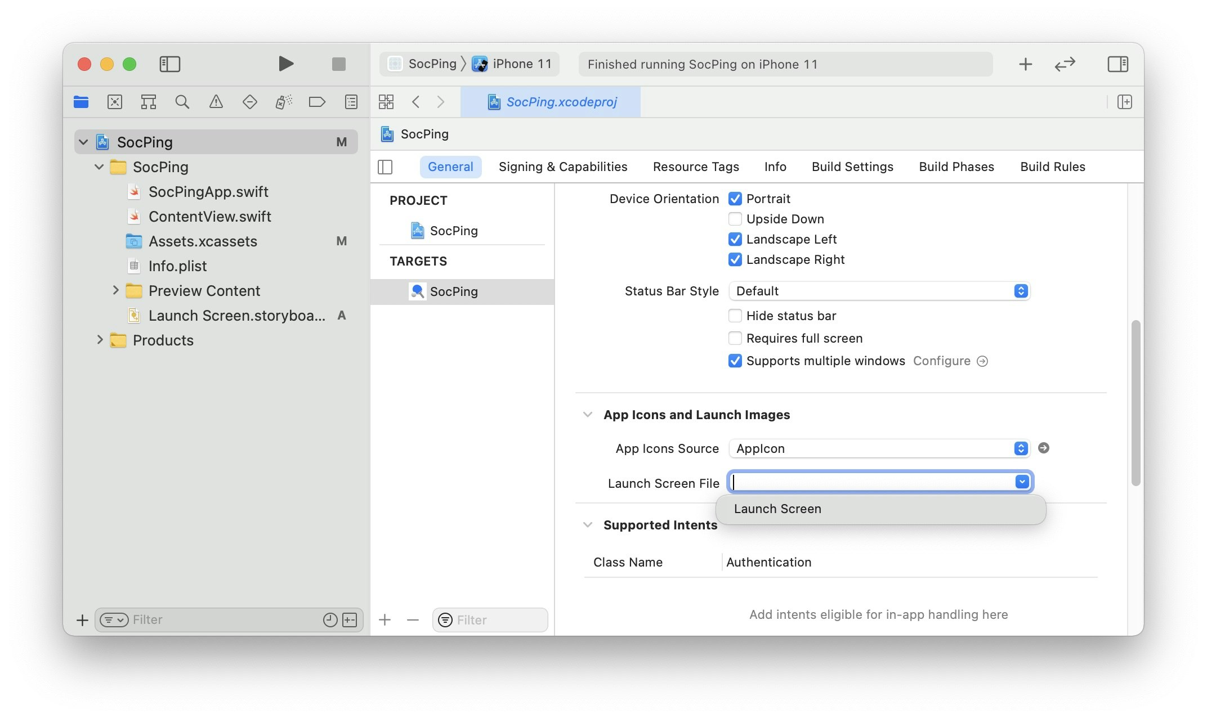
Task: Show the Project navigator folder icon
Action: (81, 102)
